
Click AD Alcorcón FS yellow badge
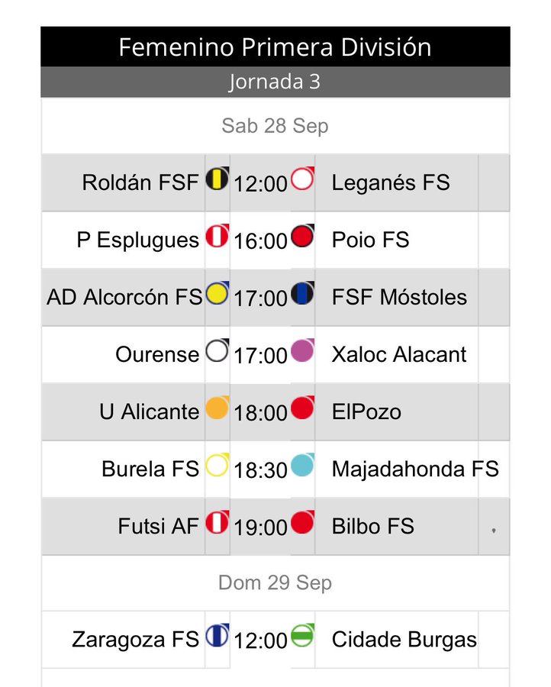(217, 292)
